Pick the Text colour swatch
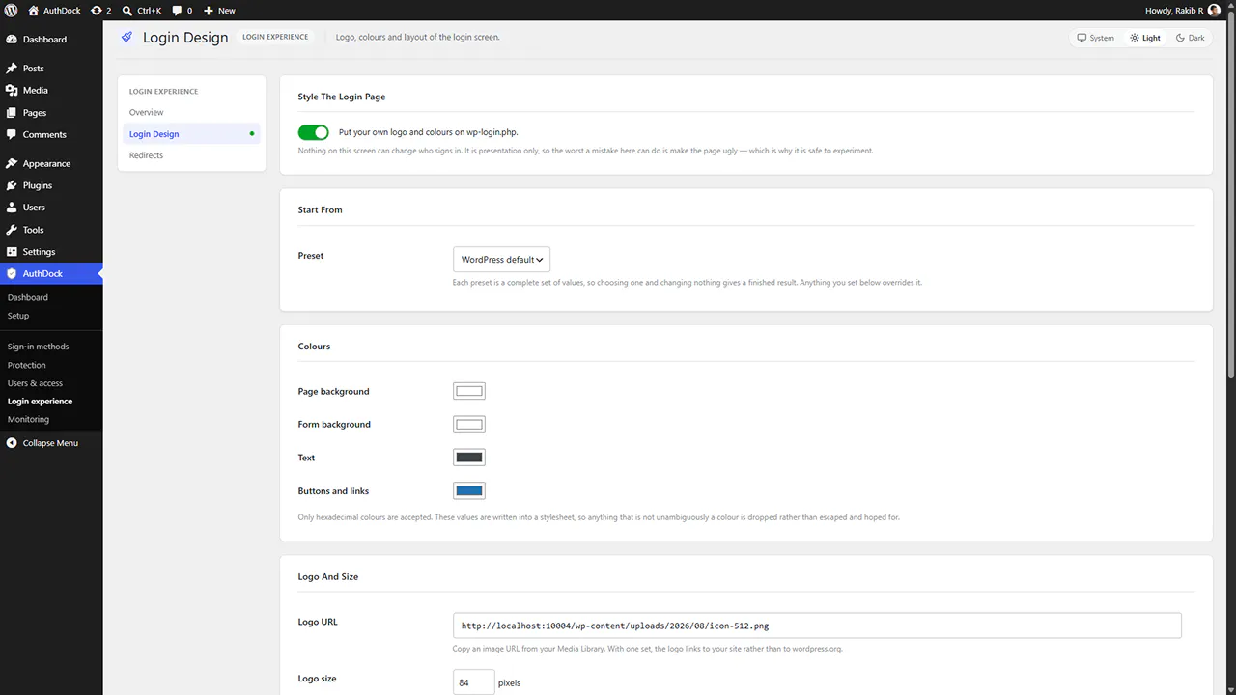 click(x=469, y=458)
